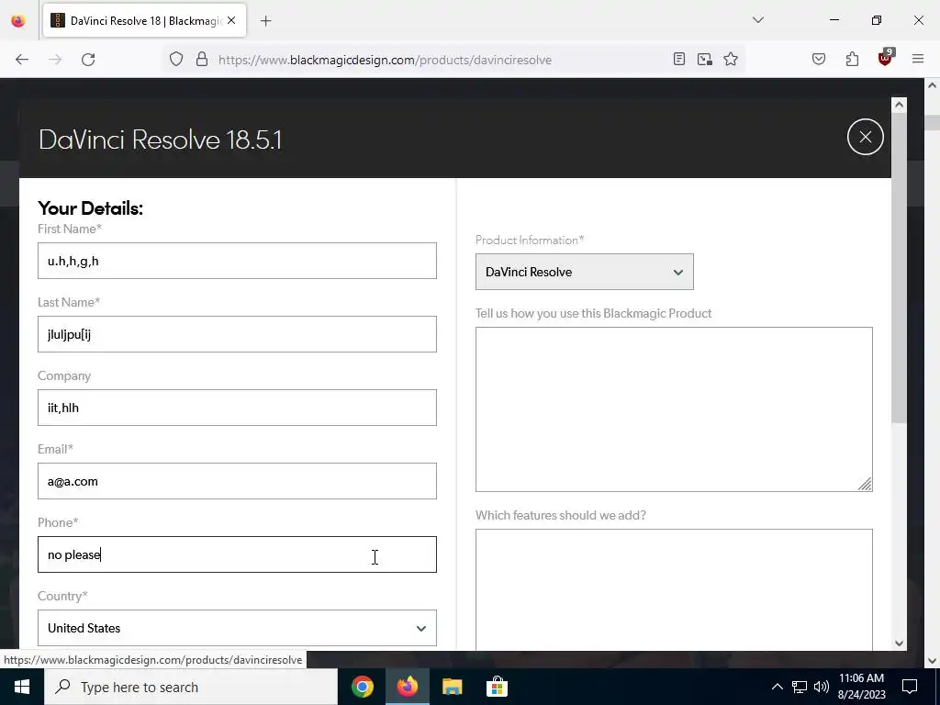Go back to previous page
The height and width of the screenshot is (705, 940).
coord(22,60)
